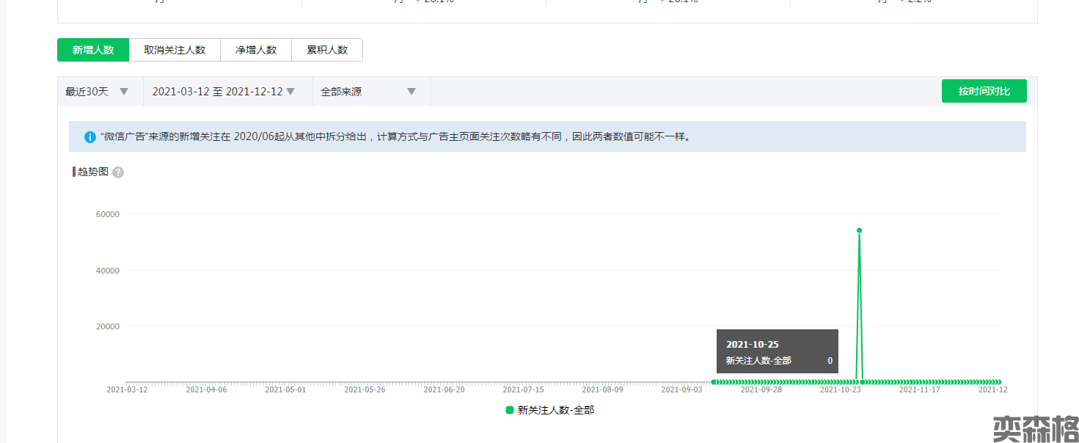Viewport: 1079px width, 443px height.
Task: Open the 2021-03-12 至 2021-12-12 date picker
Action: pyautogui.click(x=223, y=92)
